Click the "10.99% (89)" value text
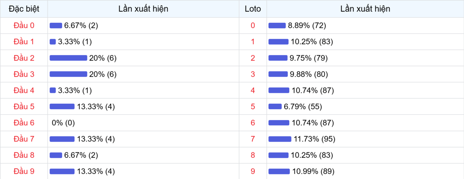Viewport: 464px width, 179px height. pos(312,171)
